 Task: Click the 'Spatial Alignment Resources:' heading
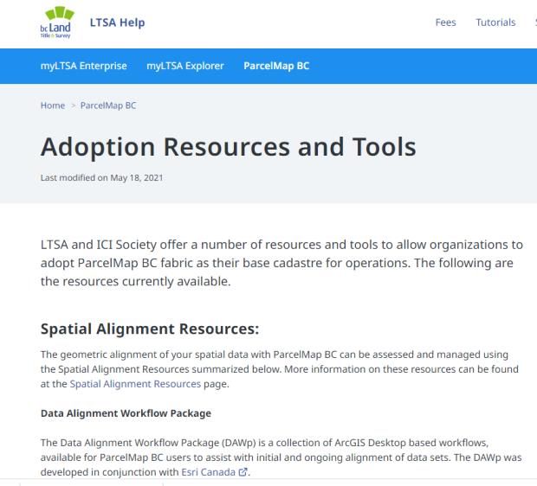click(x=150, y=329)
